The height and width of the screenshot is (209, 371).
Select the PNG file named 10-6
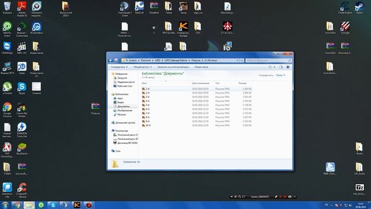(197, 125)
